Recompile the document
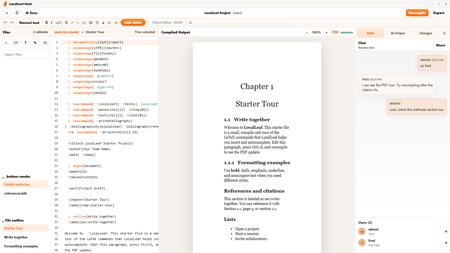The image size is (450, 253). [x=417, y=13]
